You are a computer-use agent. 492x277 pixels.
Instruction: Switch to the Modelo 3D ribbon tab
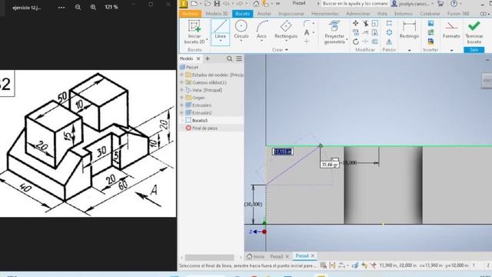point(217,14)
